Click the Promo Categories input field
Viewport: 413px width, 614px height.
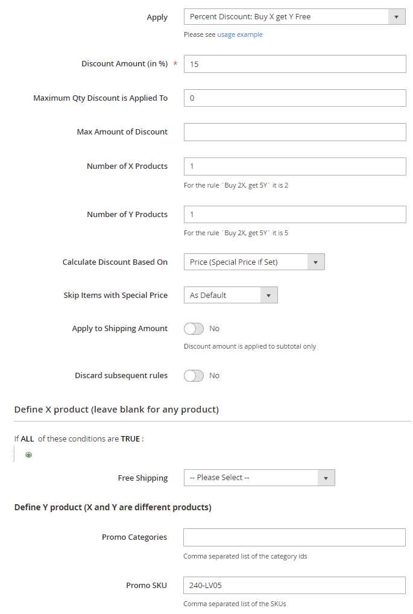point(294,537)
